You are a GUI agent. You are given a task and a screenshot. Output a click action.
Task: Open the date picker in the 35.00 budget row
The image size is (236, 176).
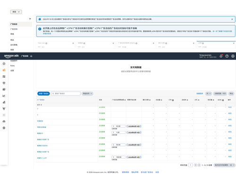point(134,126)
